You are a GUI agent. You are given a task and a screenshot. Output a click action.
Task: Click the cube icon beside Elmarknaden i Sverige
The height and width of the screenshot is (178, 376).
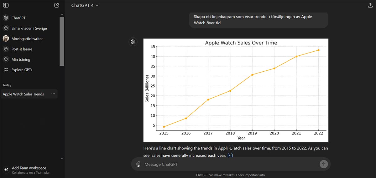click(x=6, y=28)
